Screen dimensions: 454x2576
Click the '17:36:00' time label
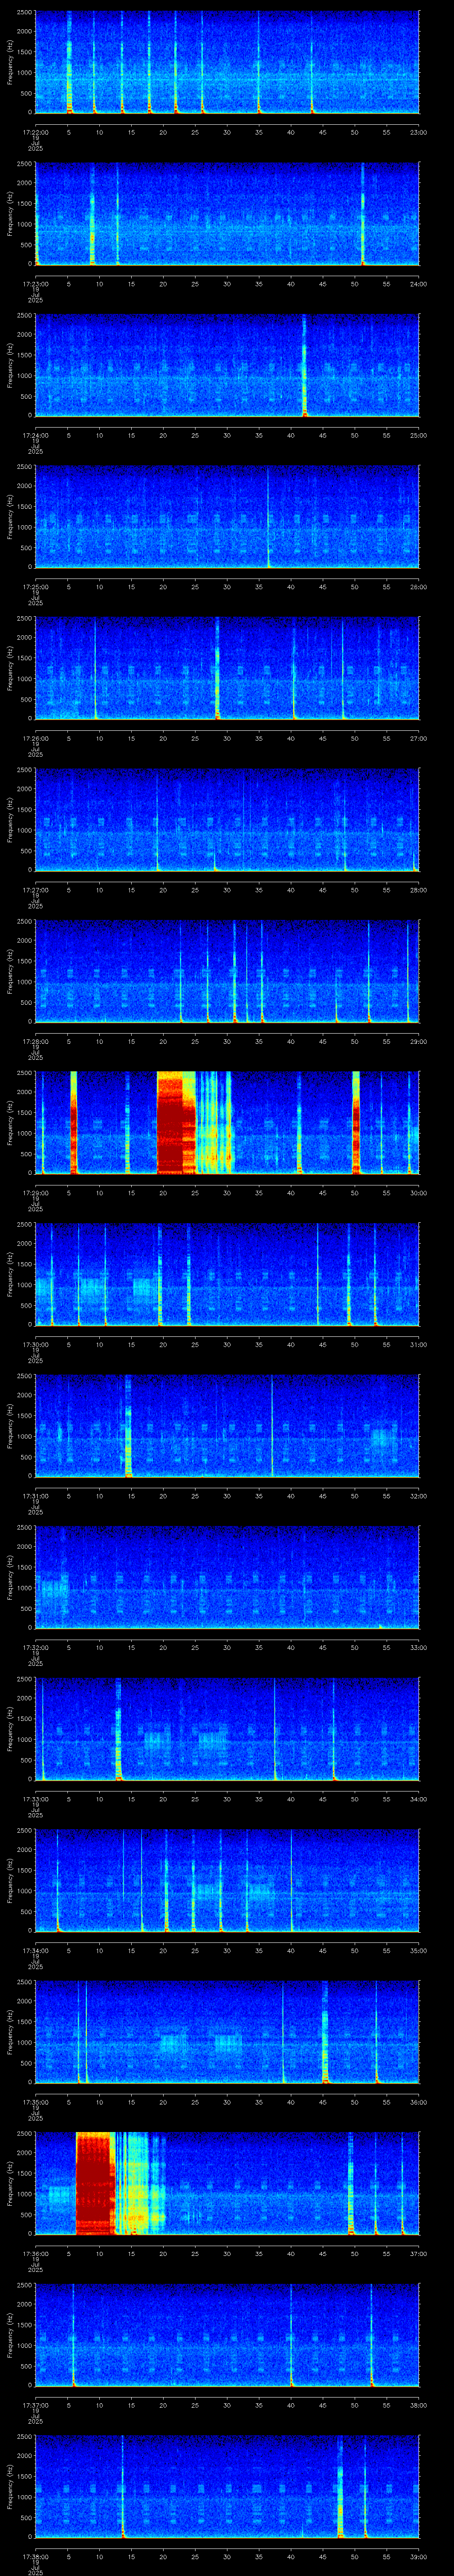click(35, 2253)
